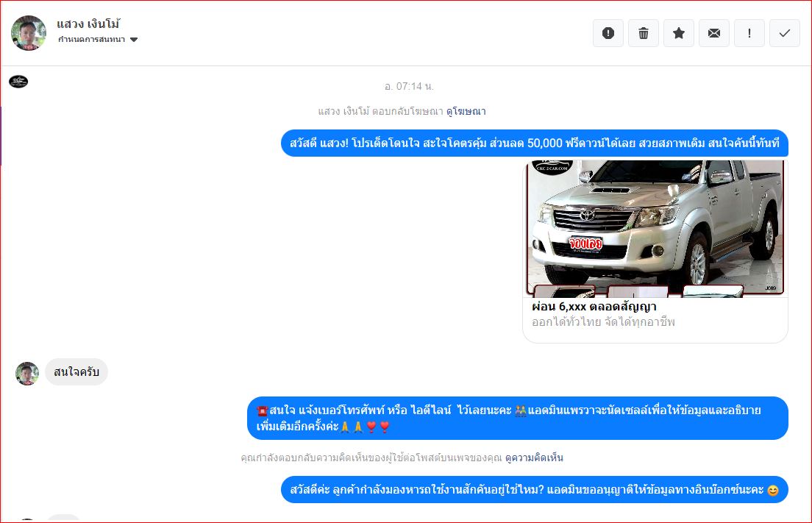Mark conversation unread with the envelope icon
This screenshot has height=523, width=812.
pos(714,33)
